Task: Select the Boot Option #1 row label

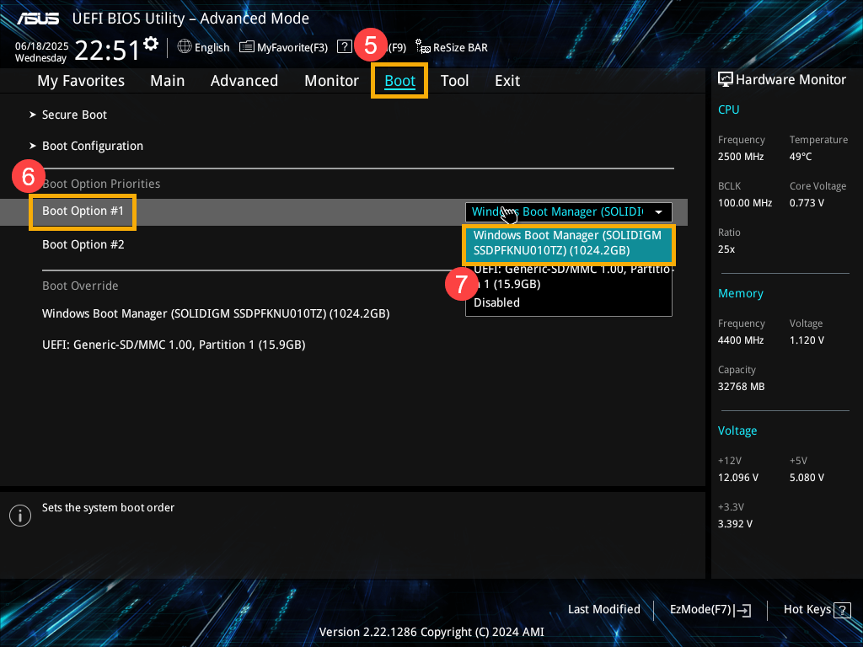Action: click(83, 211)
